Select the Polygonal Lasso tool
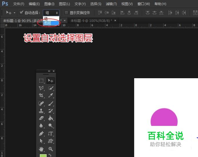Image resolution: width=198 pixels, height=157 pixels. [x=41, y=88]
